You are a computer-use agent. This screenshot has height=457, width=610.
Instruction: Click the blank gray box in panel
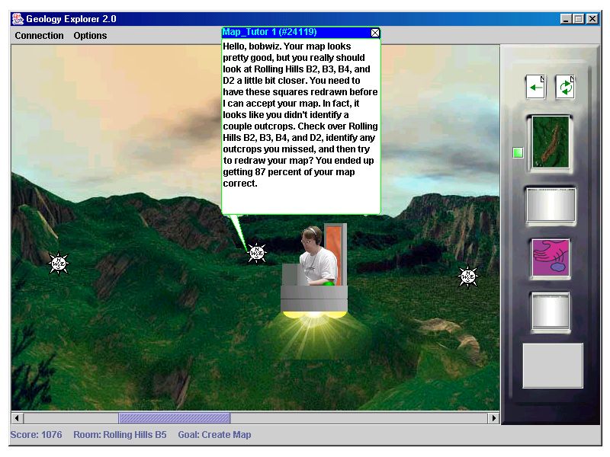[552, 366]
